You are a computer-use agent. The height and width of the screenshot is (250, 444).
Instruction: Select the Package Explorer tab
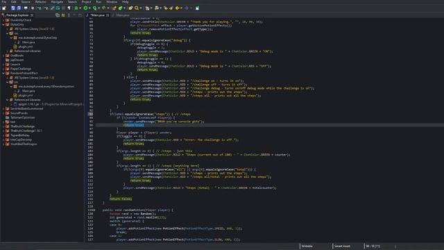pos(17,15)
